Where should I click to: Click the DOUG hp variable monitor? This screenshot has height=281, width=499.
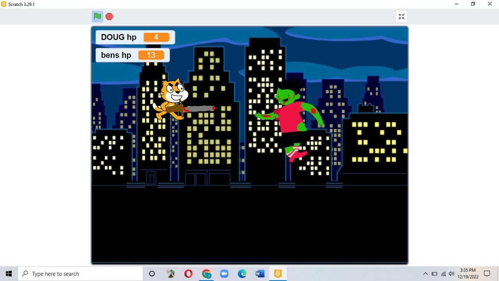click(x=135, y=37)
